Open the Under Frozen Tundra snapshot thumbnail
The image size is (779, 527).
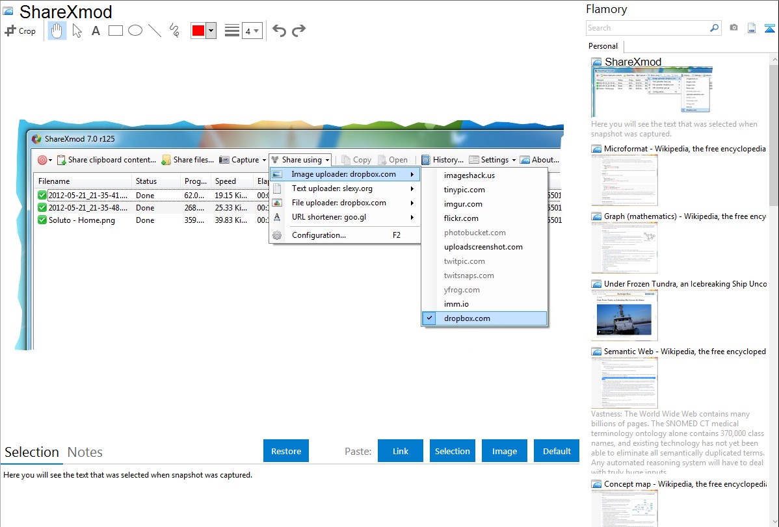coord(624,315)
